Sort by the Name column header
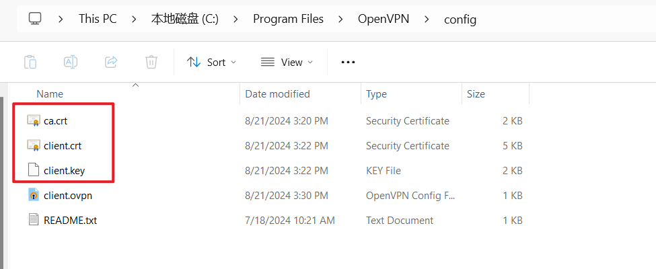The width and height of the screenshot is (656, 269). click(50, 94)
